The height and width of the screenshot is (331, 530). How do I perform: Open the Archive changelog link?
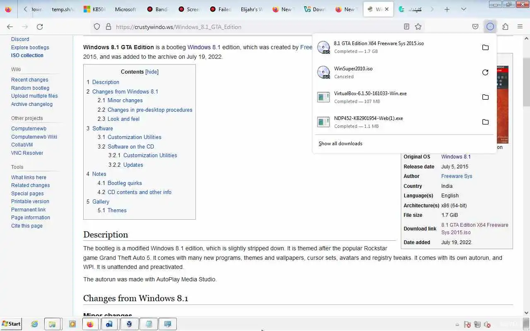pyautogui.click(x=32, y=104)
